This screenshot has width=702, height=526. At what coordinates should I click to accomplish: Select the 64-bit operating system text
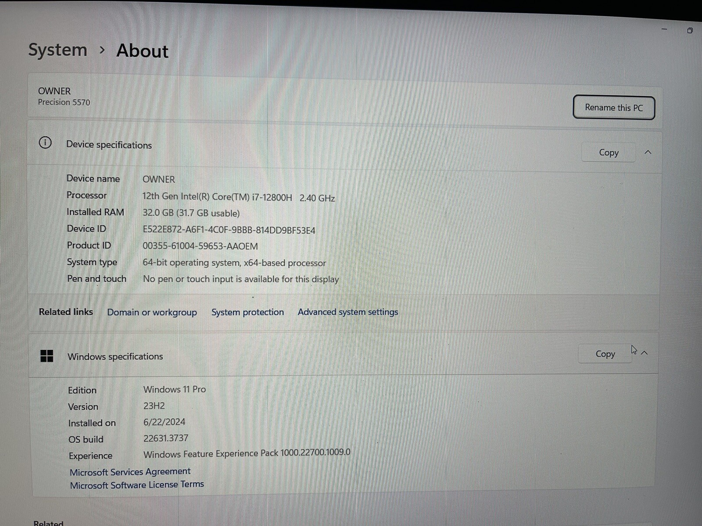(234, 263)
